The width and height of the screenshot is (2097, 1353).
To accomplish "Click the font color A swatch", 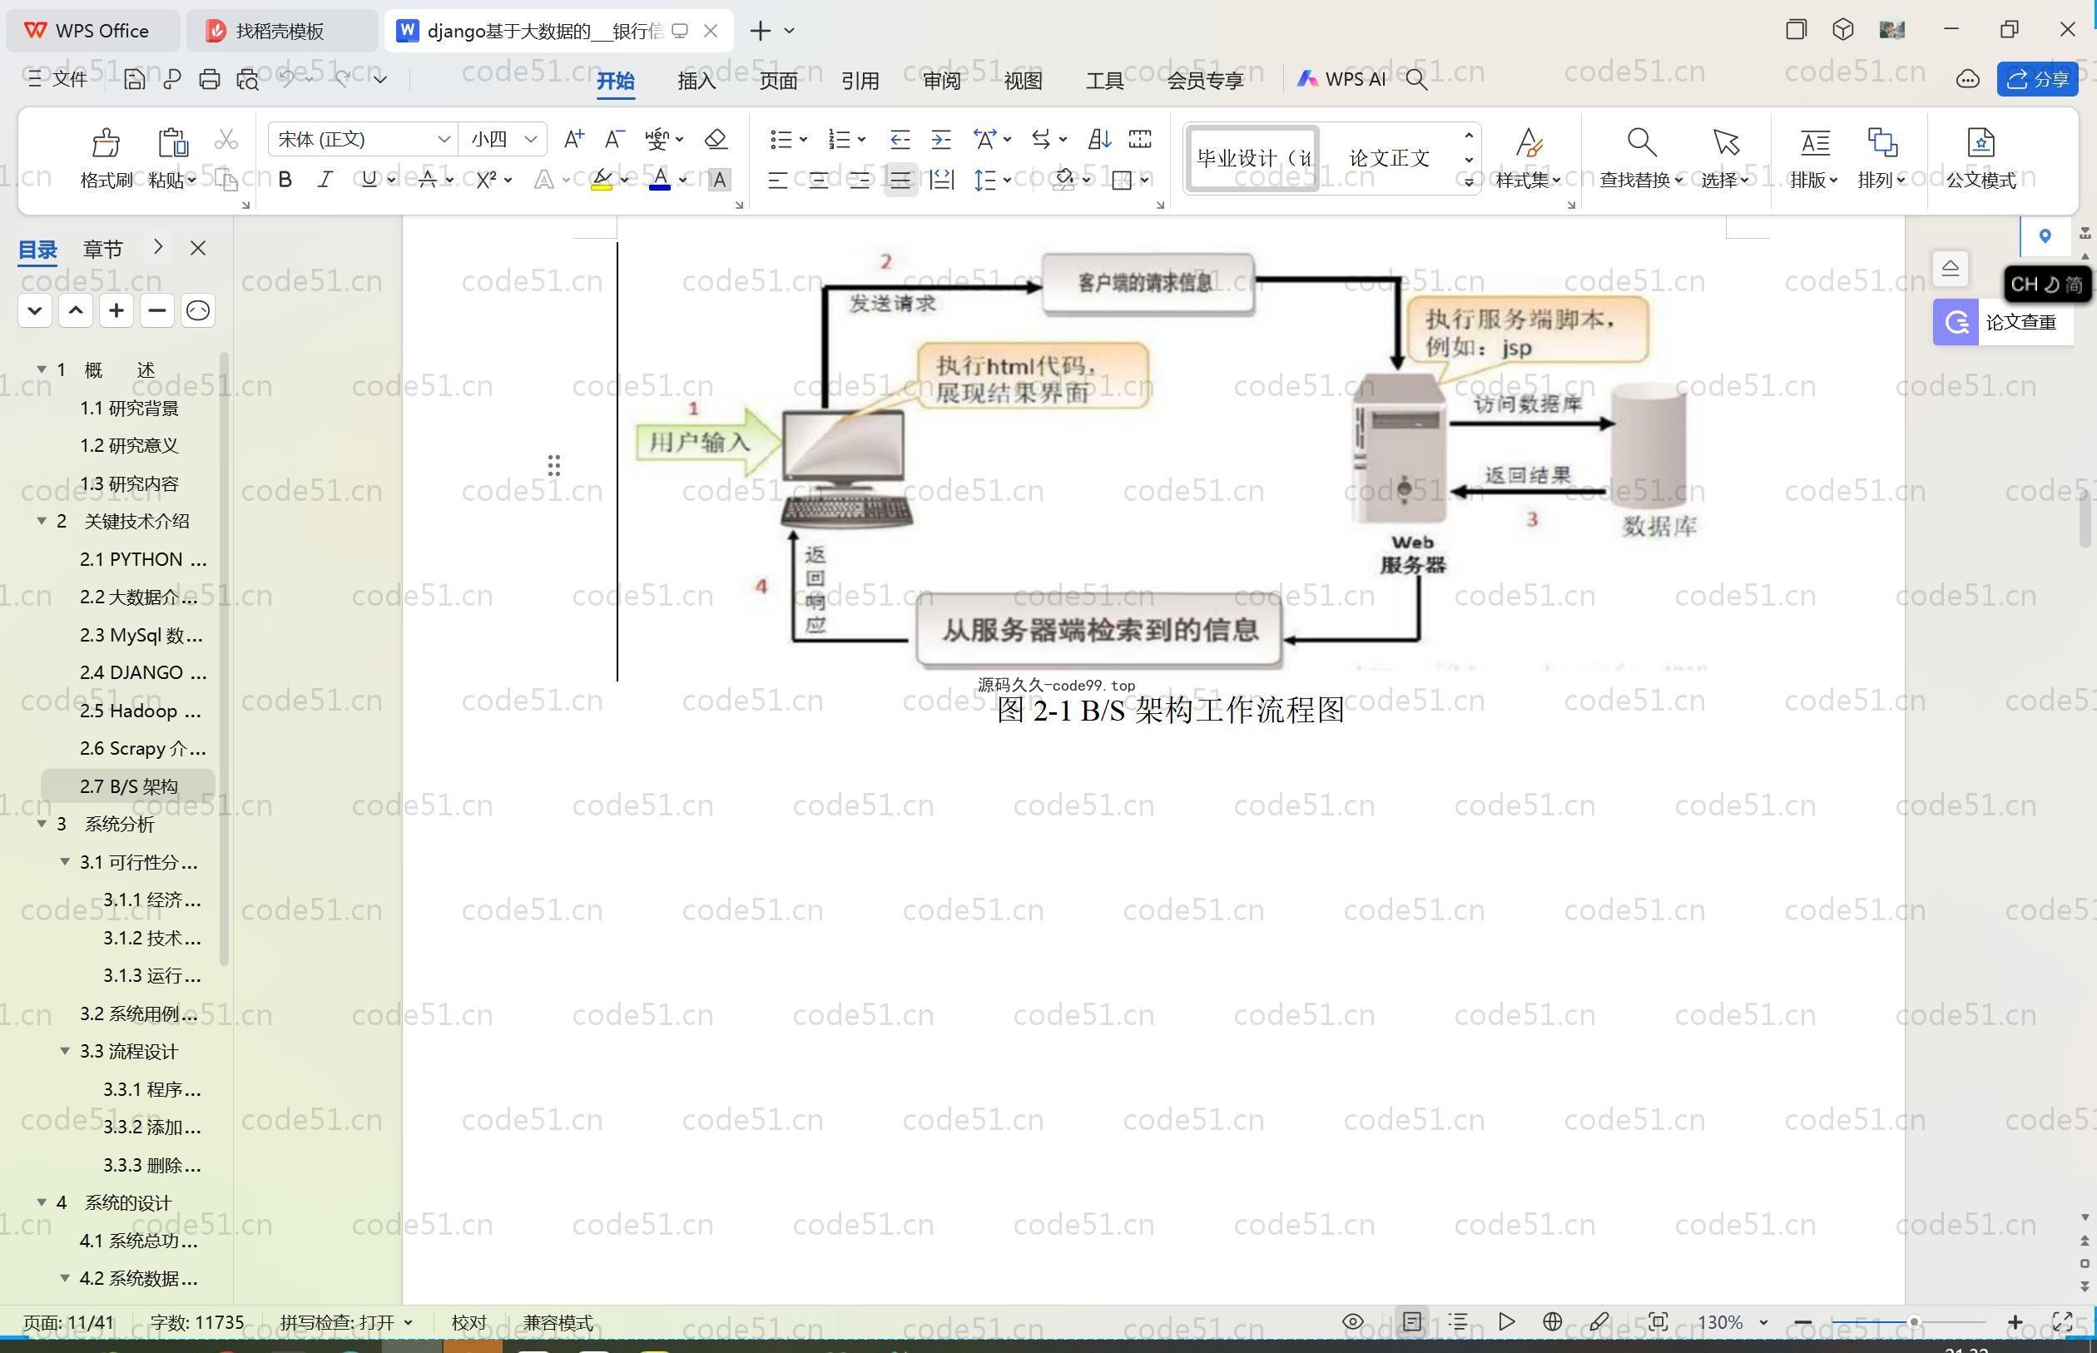I will click(x=660, y=181).
